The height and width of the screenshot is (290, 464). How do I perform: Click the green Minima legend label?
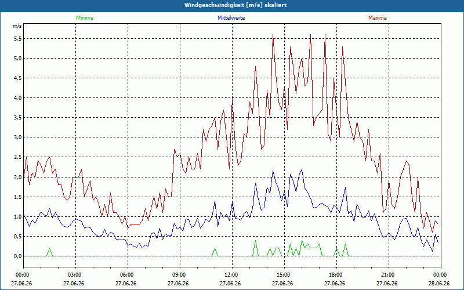point(85,18)
